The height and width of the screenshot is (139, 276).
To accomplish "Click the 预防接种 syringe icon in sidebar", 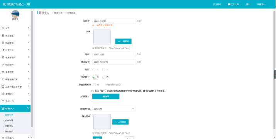I will (3, 65).
